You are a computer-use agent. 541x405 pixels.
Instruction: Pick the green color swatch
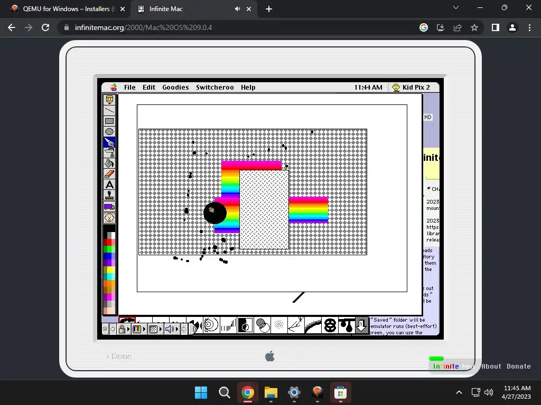[x=109, y=249]
